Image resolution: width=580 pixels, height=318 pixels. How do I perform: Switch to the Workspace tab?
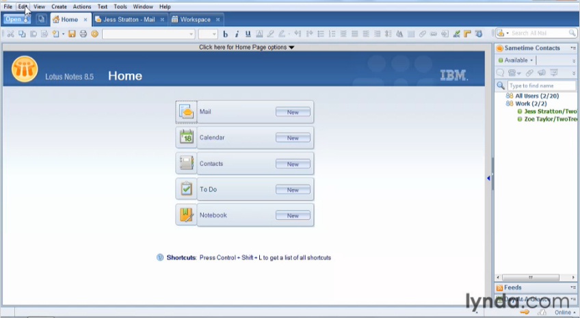coord(196,19)
